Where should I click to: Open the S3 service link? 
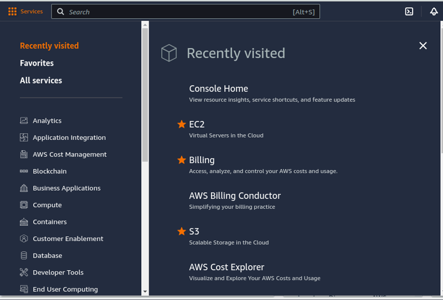tap(194, 231)
